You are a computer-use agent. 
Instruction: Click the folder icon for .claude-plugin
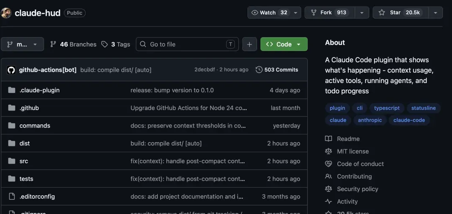[12, 90]
